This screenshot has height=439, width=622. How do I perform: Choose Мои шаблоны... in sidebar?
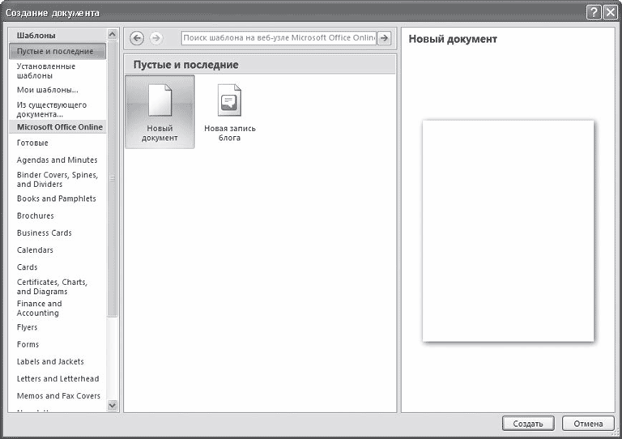[x=48, y=90]
